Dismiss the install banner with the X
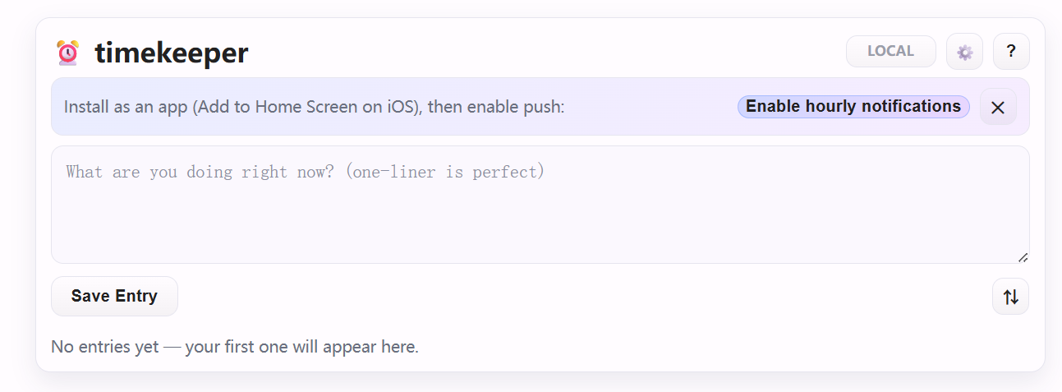The height and width of the screenshot is (392, 1062). point(998,107)
